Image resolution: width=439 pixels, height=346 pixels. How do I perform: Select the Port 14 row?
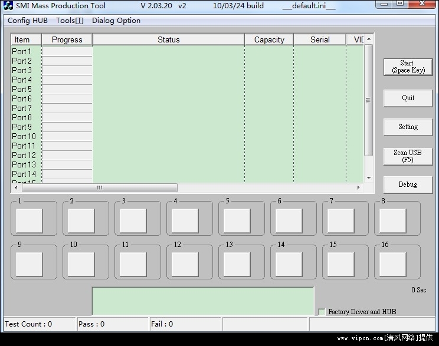click(x=187, y=174)
